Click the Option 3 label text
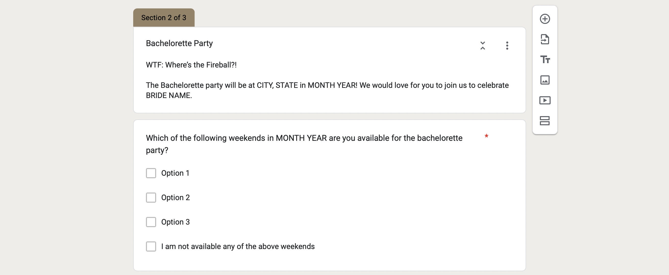Viewport: 669px width, 275px height. 176,222
